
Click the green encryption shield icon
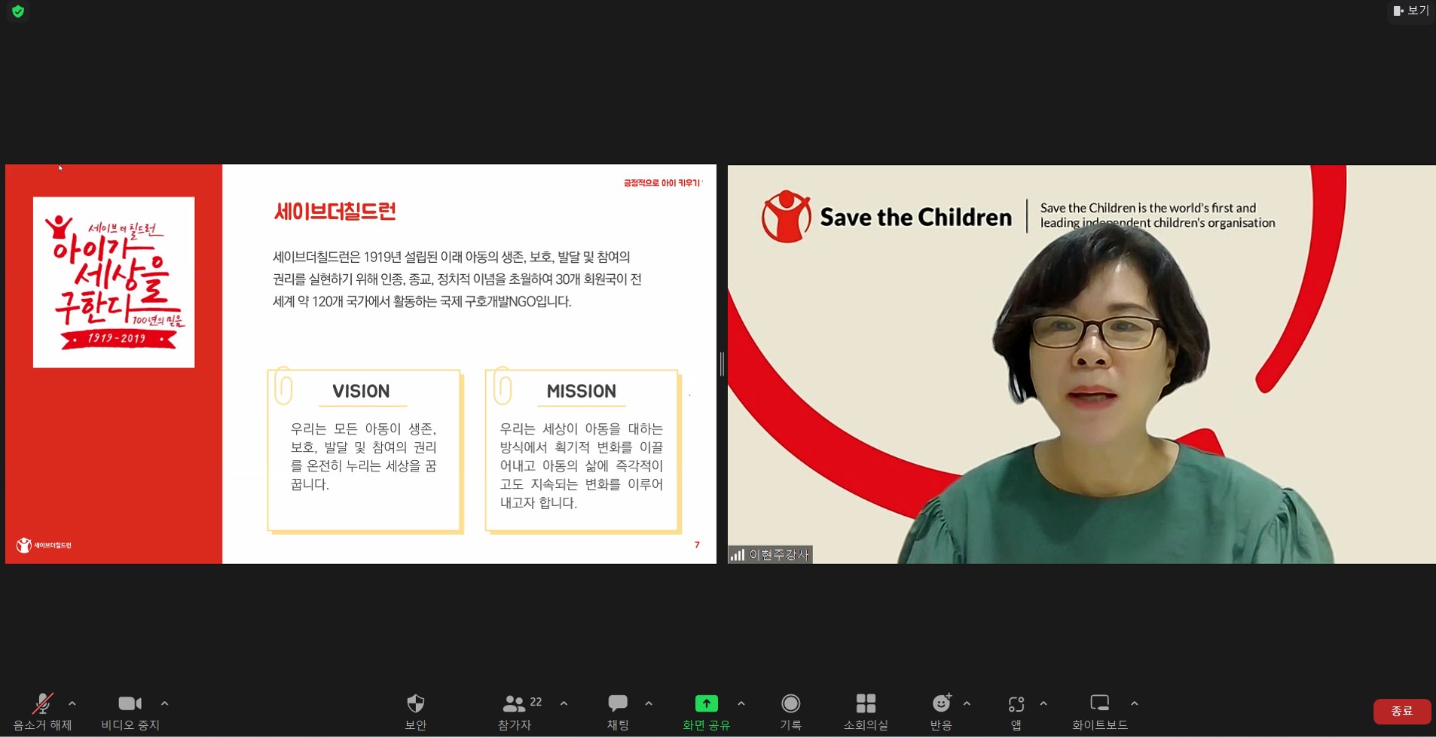coord(18,11)
